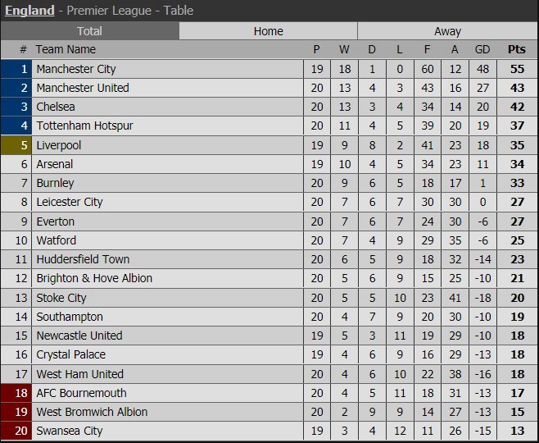
Task: Sort by the GD column header
Action: (481, 50)
